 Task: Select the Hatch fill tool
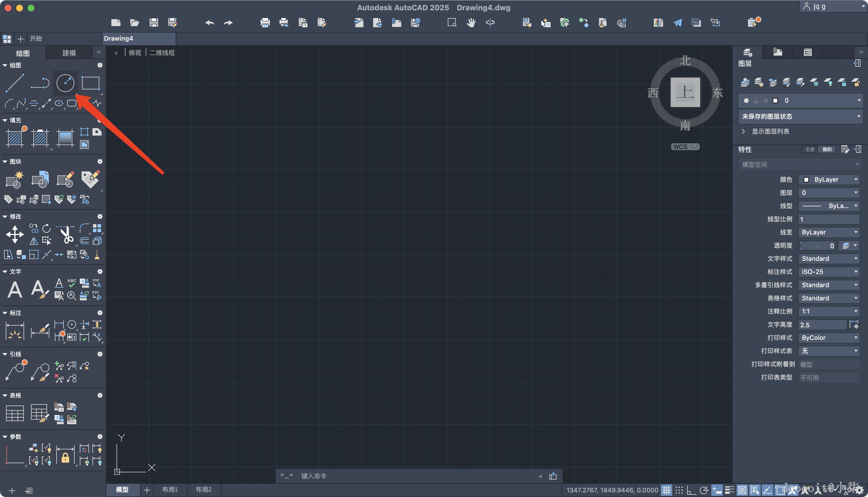coord(15,138)
